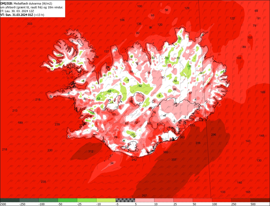270x206 pixels.
Task: Click the value -14 on the green western patch
Action: (92, 113)
